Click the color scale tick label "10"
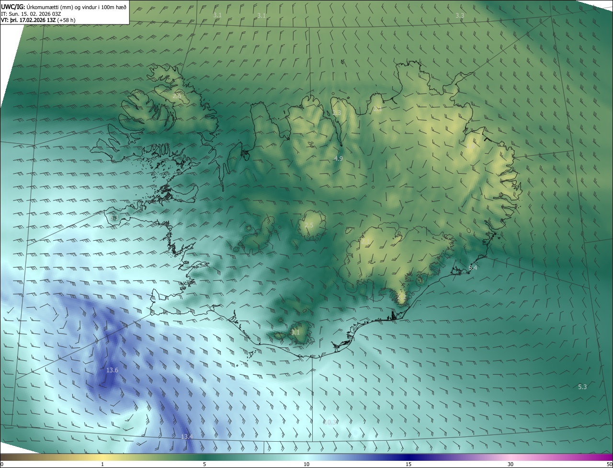 point(306,464)
